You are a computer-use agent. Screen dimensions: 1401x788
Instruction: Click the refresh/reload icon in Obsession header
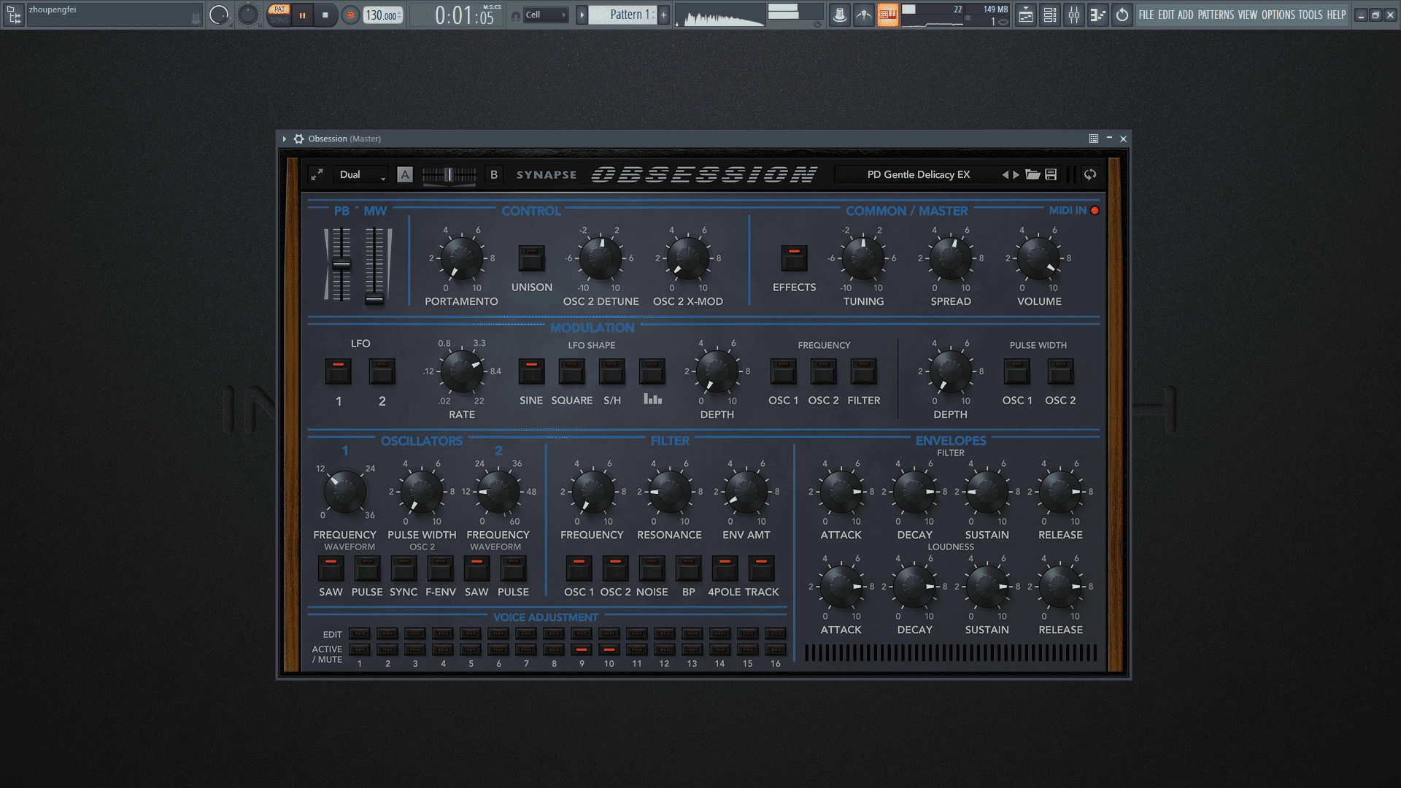tap(1090, 174)
